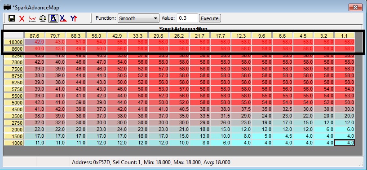Click the 40.5 cell in row 4500

pos(179,109)
